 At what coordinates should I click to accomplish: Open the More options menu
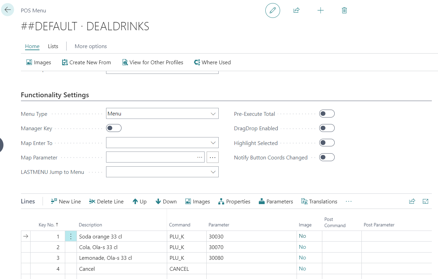coord(91,46)
